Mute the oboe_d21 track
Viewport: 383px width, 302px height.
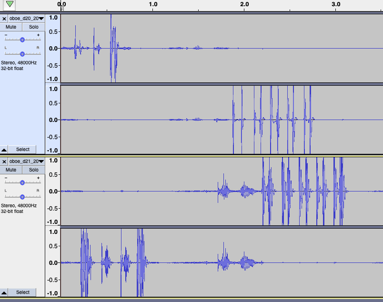(11, 170)
